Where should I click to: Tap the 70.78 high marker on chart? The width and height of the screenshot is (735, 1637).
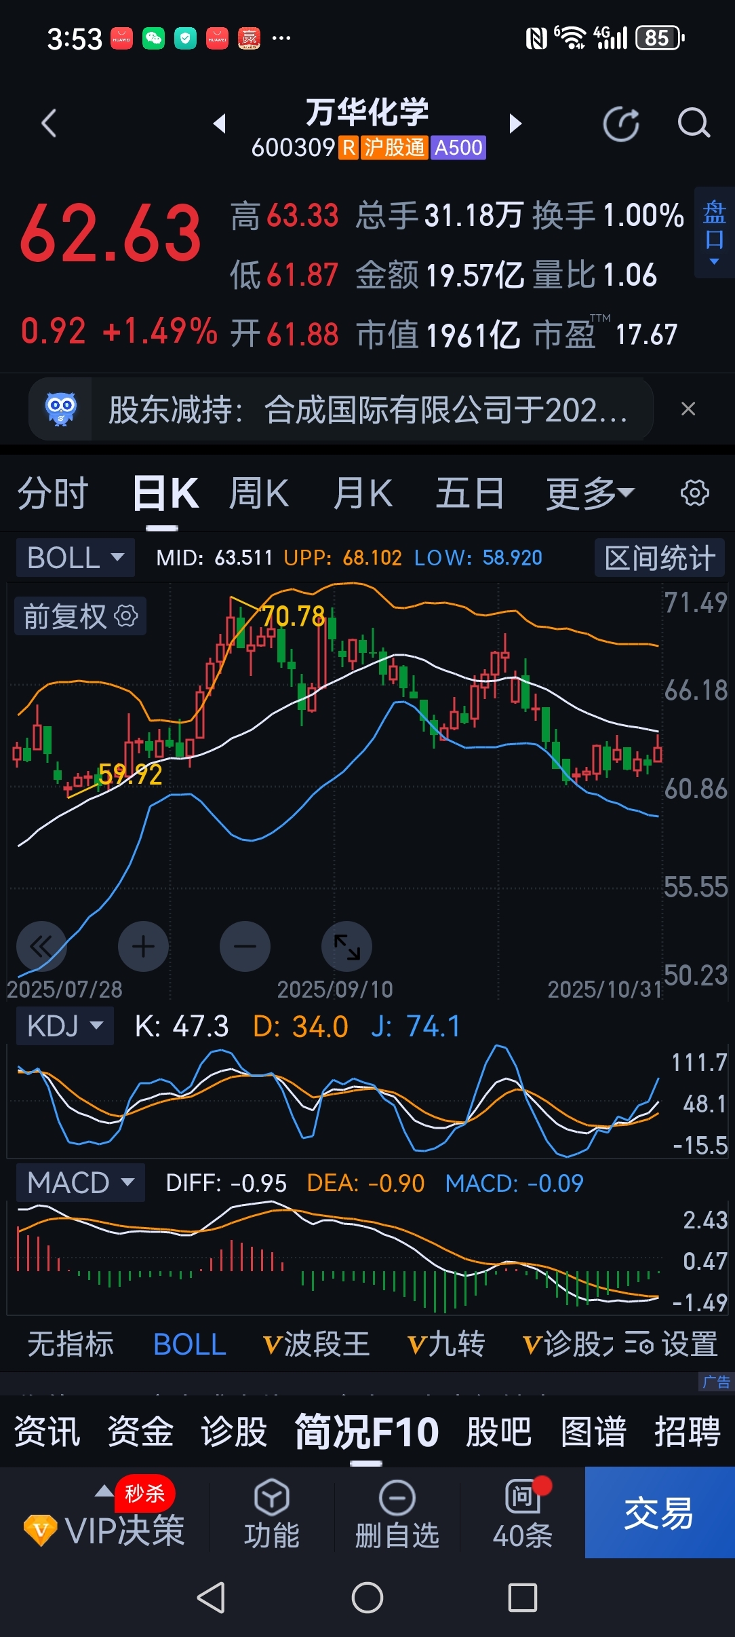(x=294, y=616)
